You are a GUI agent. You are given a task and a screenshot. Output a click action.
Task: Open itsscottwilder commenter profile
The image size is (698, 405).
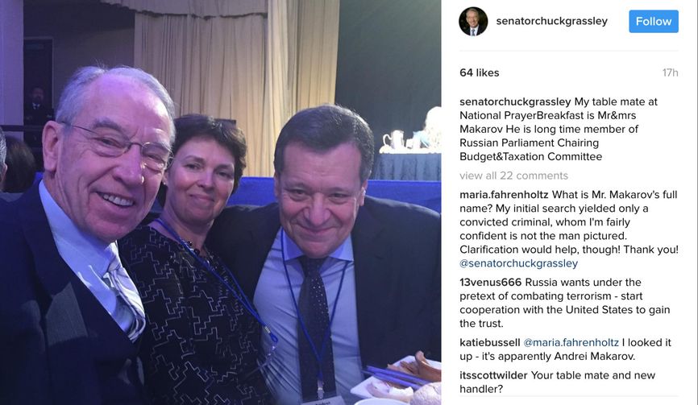coord(493,375)
